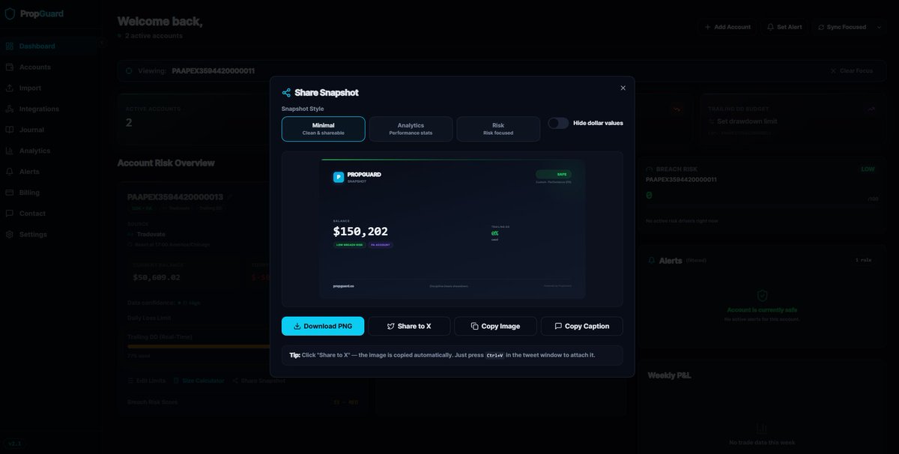
Task: Click the Dashboard grid icon in sidebar
Action: (x=10, y=46)
